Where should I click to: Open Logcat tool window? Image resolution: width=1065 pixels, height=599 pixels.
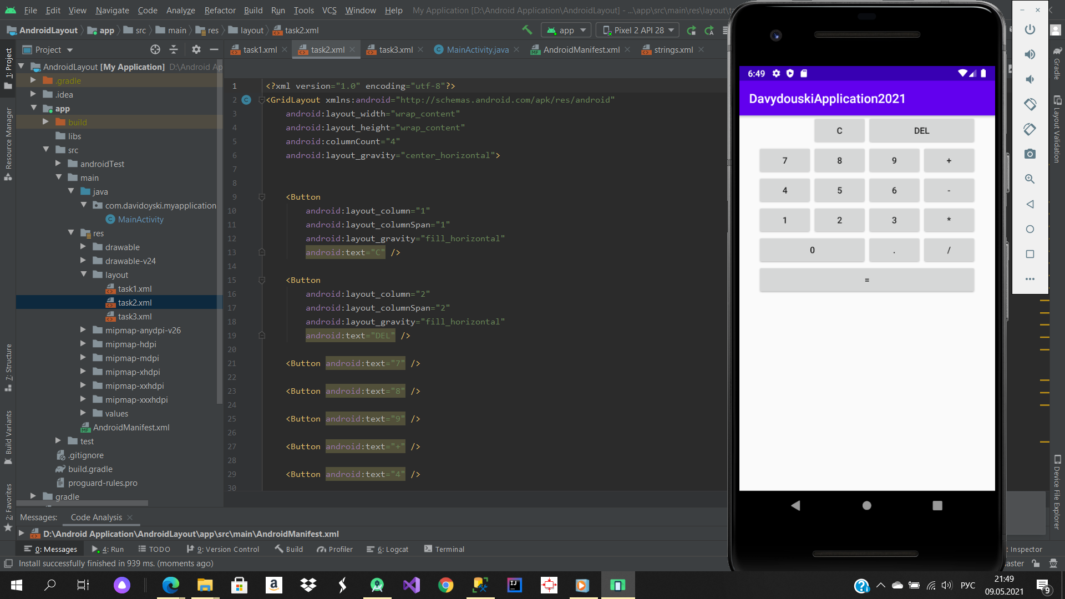click(387, 549)
